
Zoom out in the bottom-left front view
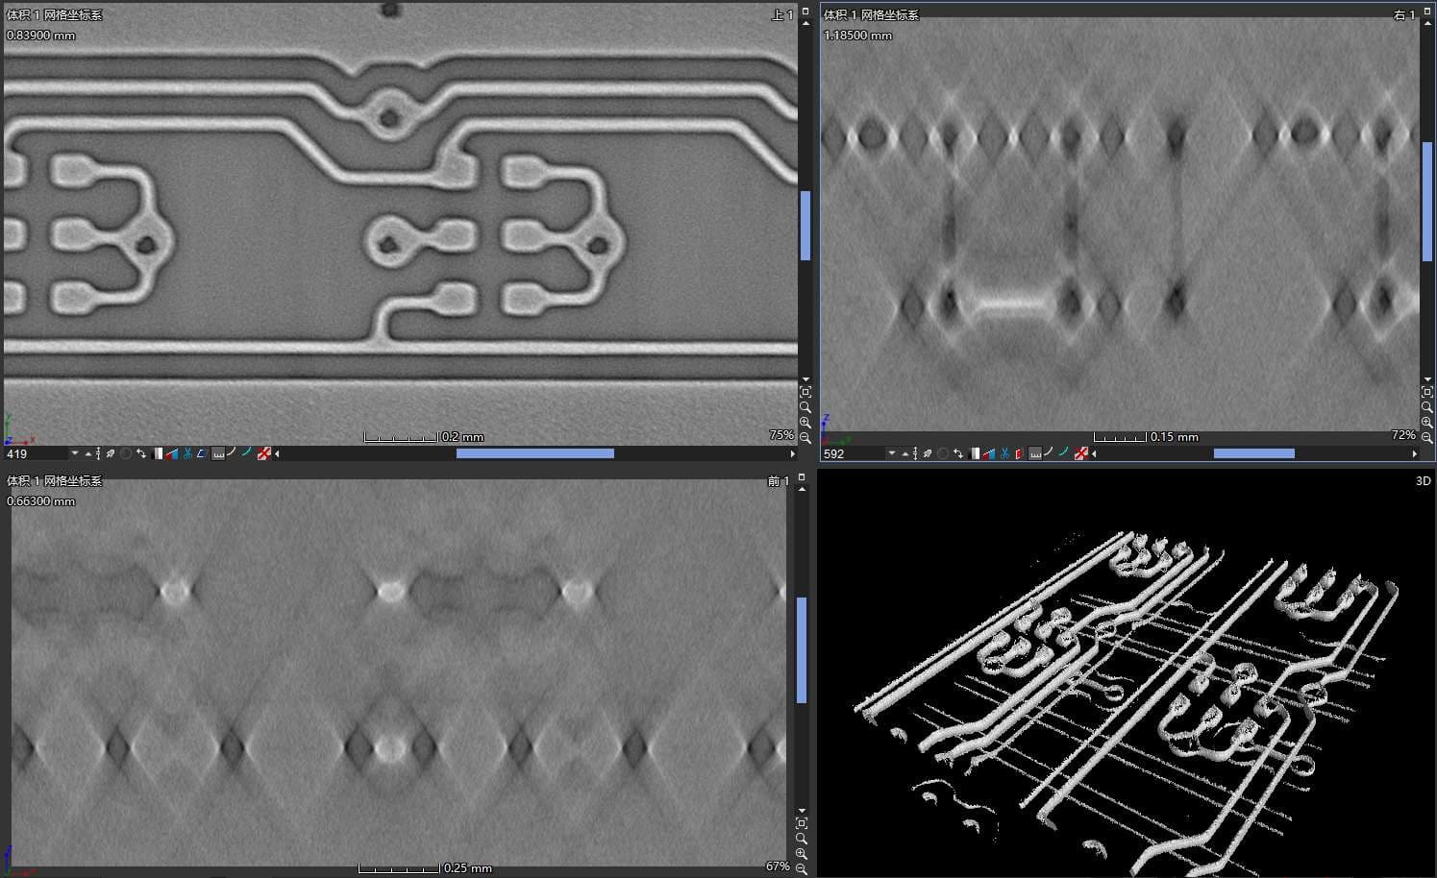pos(802,868)
